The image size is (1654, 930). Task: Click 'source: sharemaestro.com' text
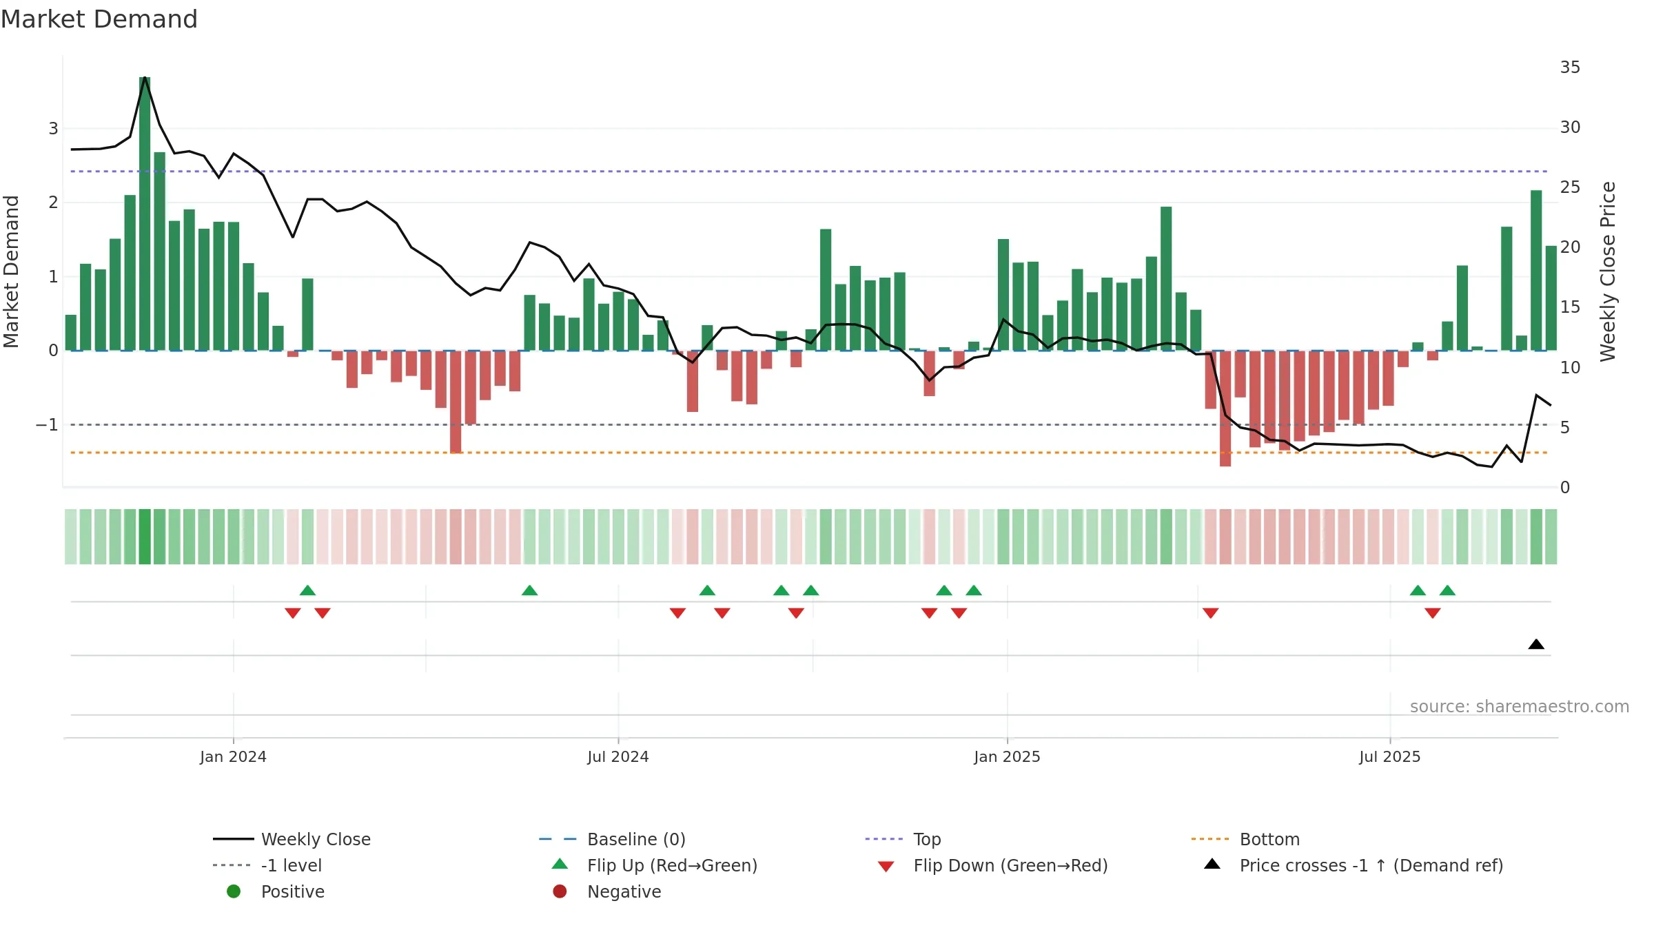[1520, 706]
